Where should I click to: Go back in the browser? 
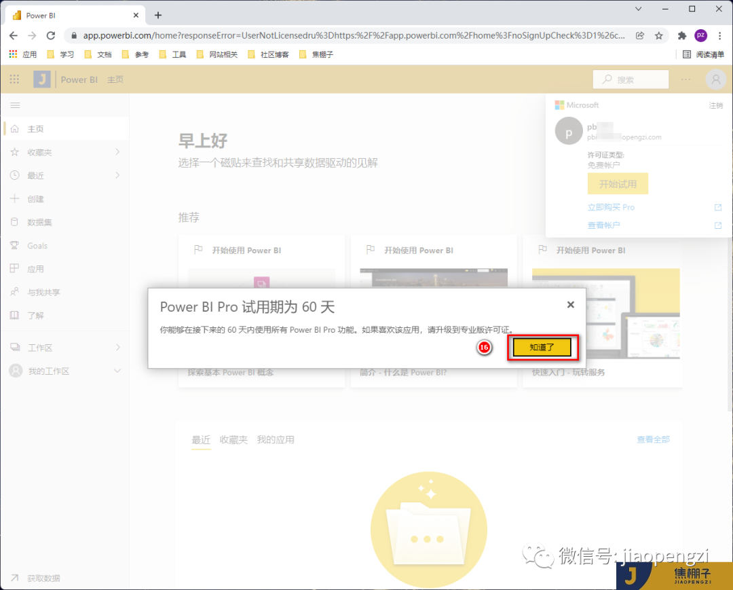(x=14, y=35)
